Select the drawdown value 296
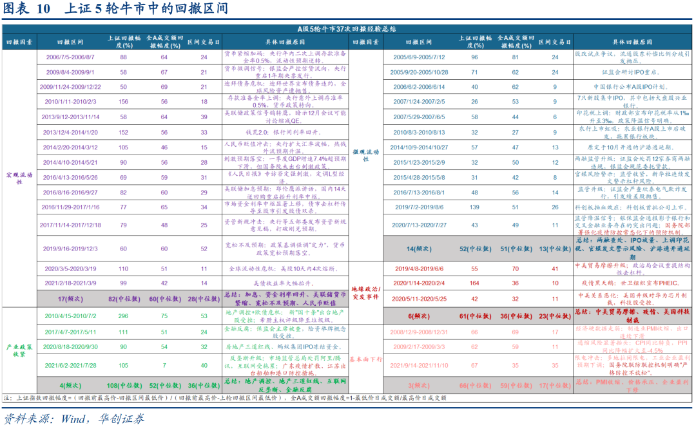 click(x=123, y=316)
